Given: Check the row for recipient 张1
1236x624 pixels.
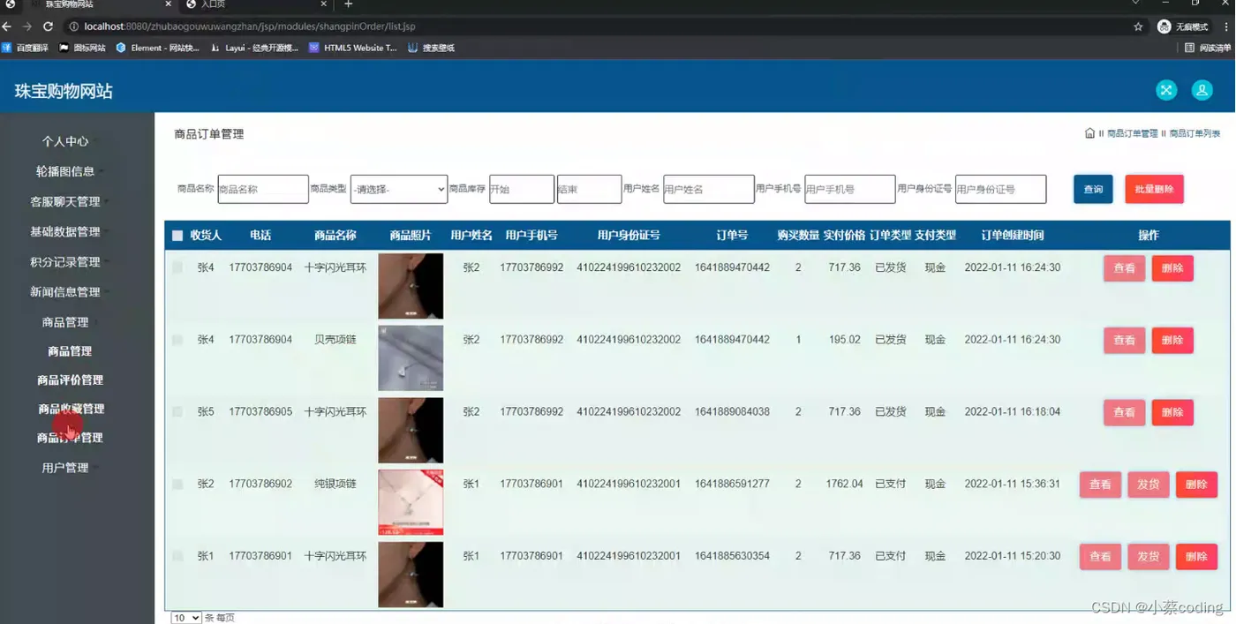Looking at the screenshot, I should coord(177,556).
